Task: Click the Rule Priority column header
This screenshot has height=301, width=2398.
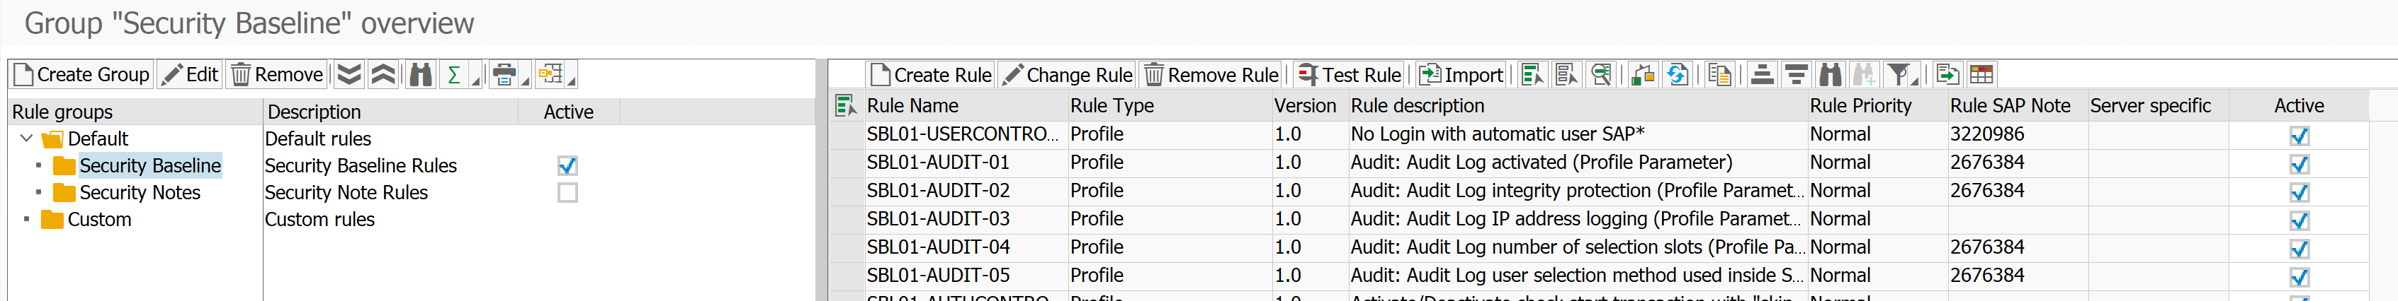Action: point(1860,106)
